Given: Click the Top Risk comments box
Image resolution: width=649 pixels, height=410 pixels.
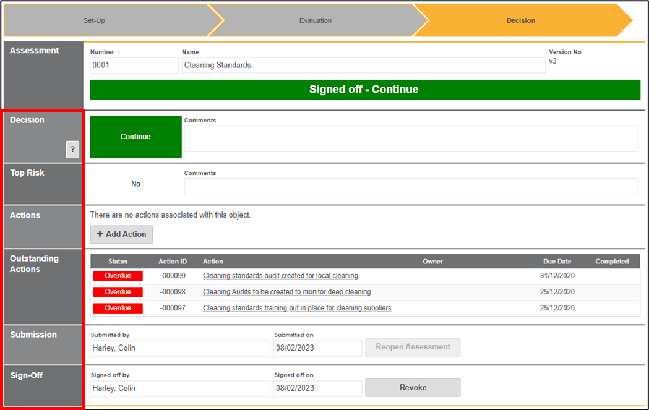Looking at the screenshot, I should (410, 186).
